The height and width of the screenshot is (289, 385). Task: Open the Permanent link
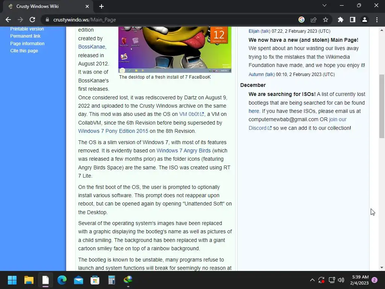[x=25, y=36]
